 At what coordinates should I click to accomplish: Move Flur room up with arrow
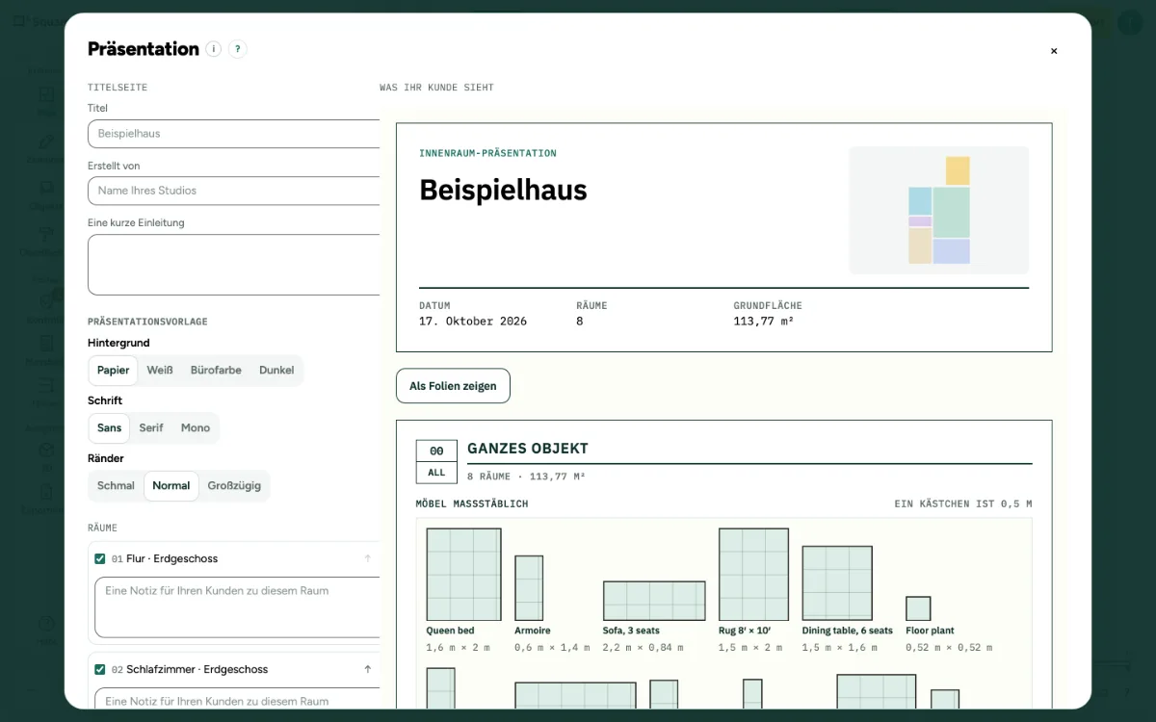point(367,558)
